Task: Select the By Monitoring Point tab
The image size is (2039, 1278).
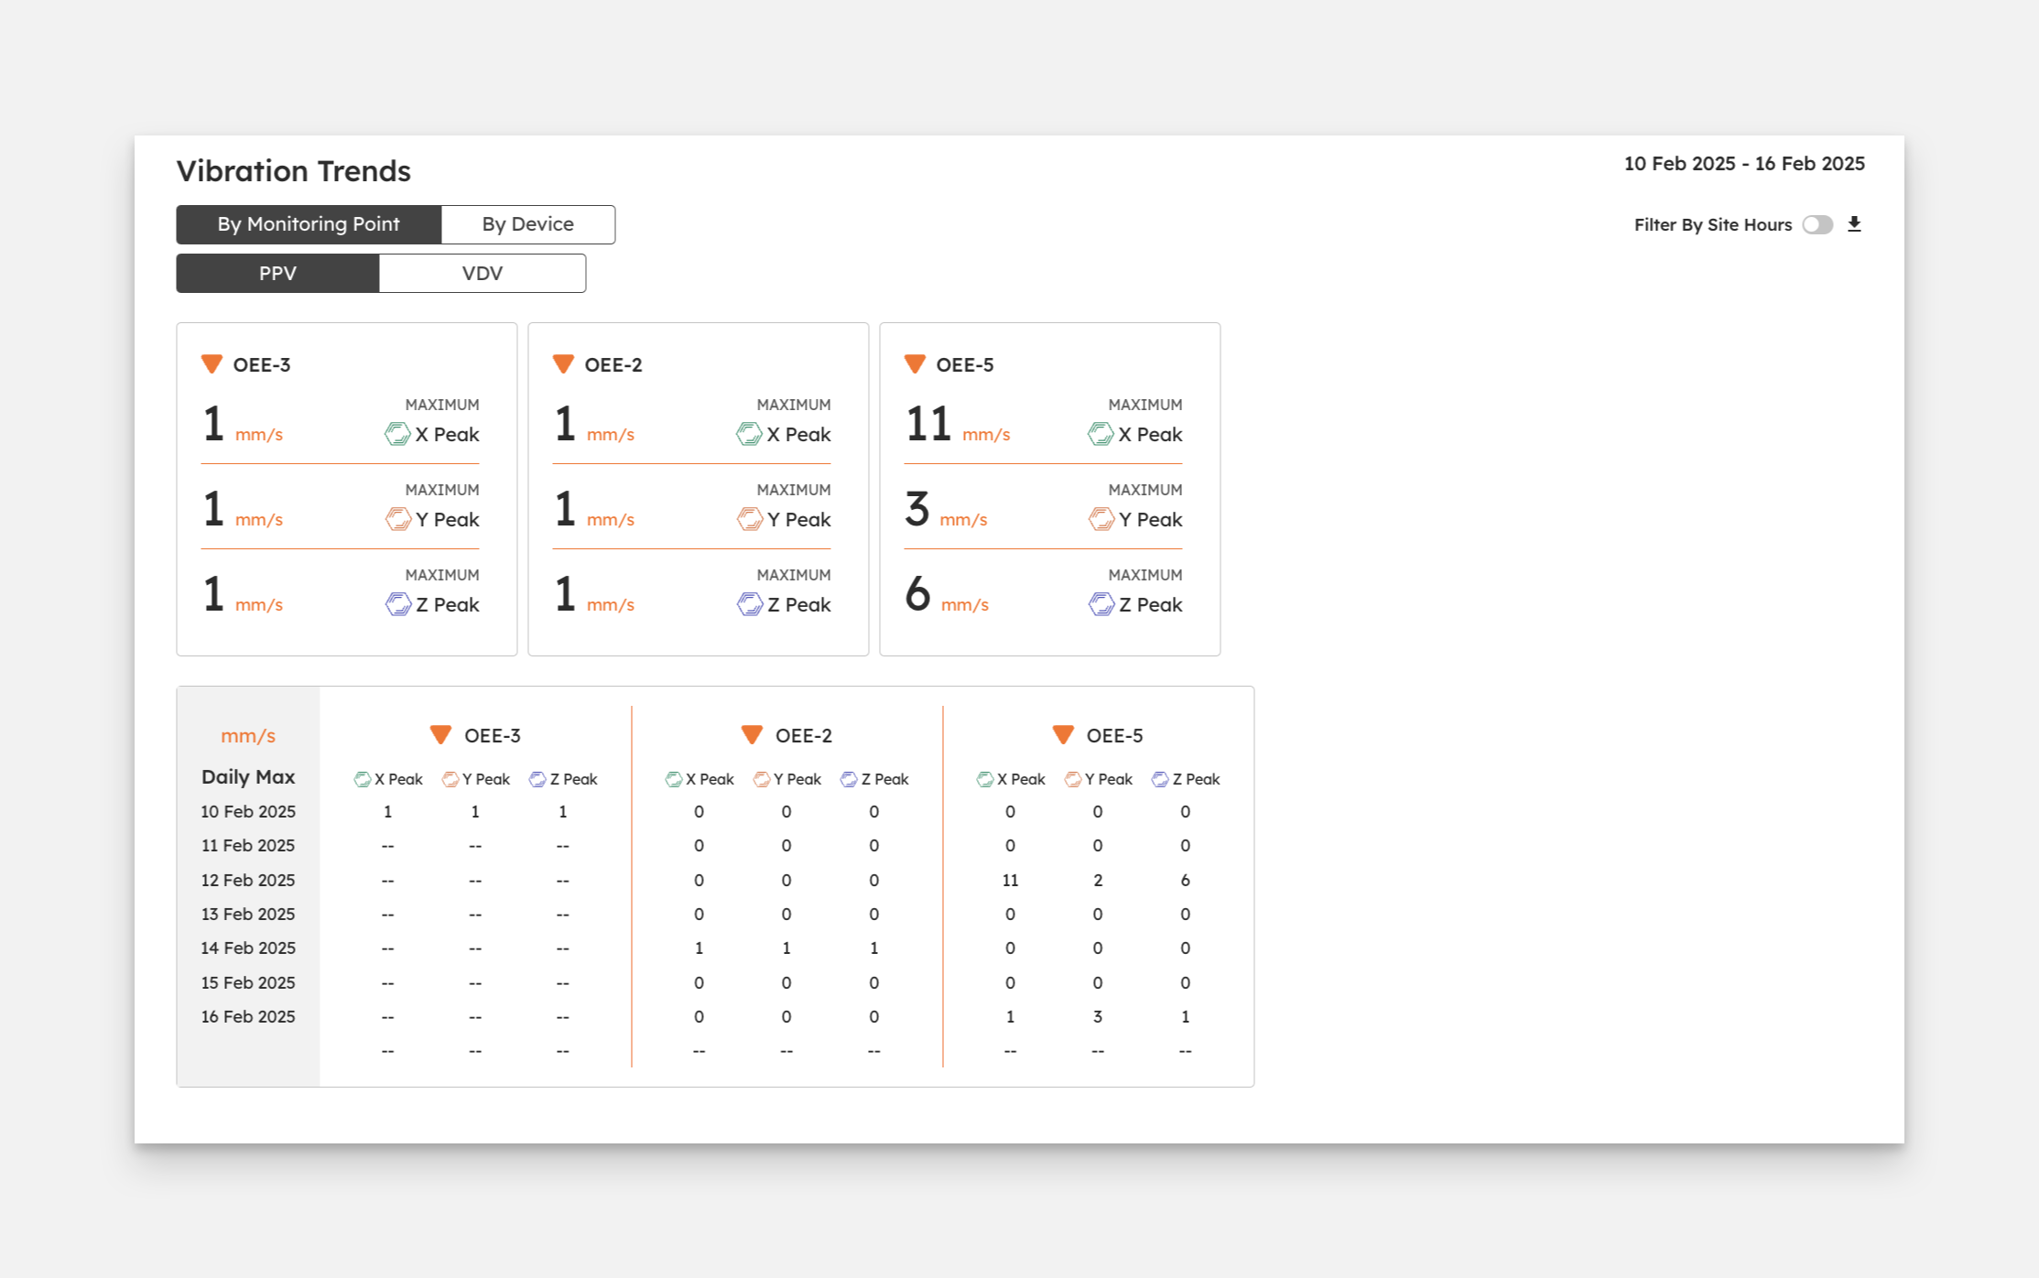Action: [309, 224]
